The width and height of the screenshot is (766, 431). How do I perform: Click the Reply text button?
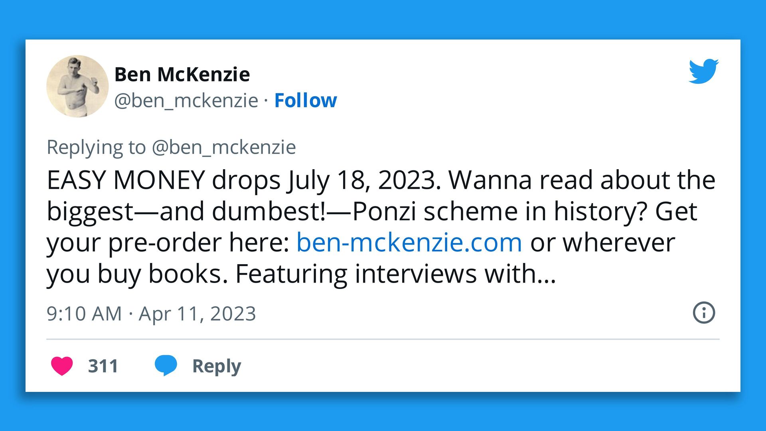tap(217, 366)
